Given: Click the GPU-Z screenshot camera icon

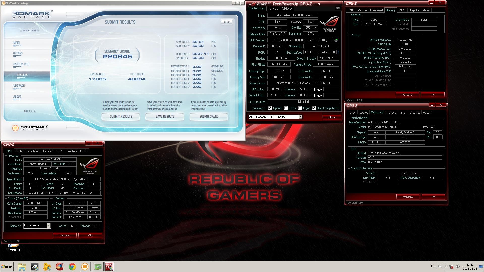Looking at the screenshot, I should [x=338, y=8].
